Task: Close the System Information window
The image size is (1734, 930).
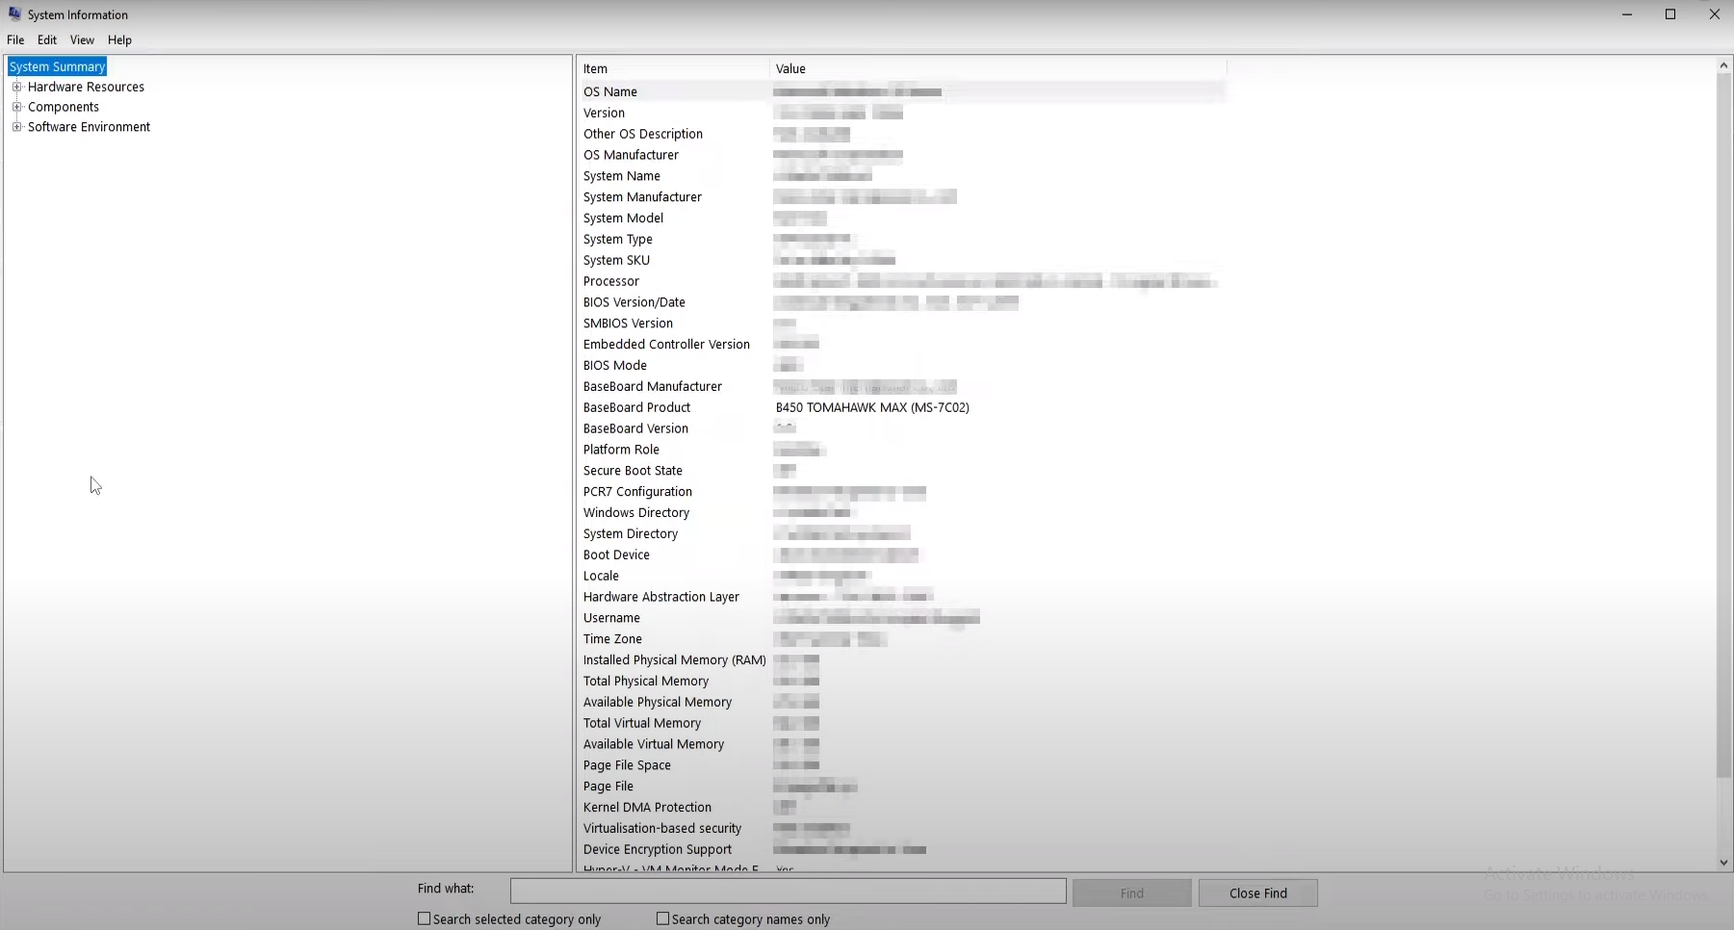Action: pos(1714,14)
